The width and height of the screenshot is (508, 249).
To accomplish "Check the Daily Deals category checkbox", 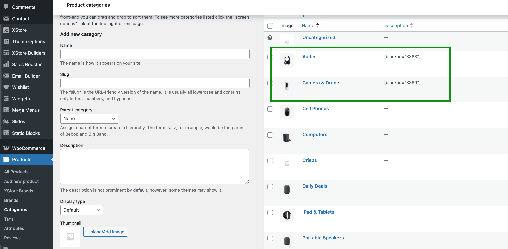I will [270, 186].
